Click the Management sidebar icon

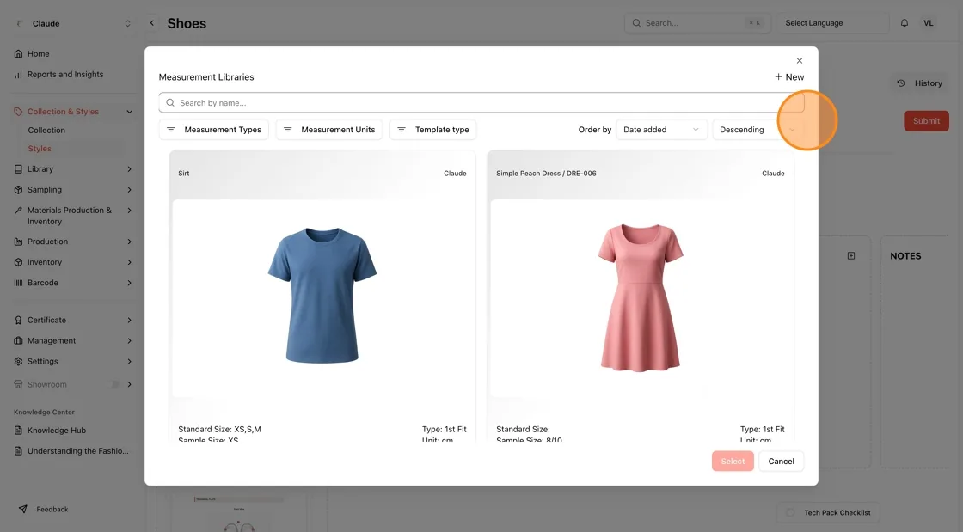(x=18, y=341)
